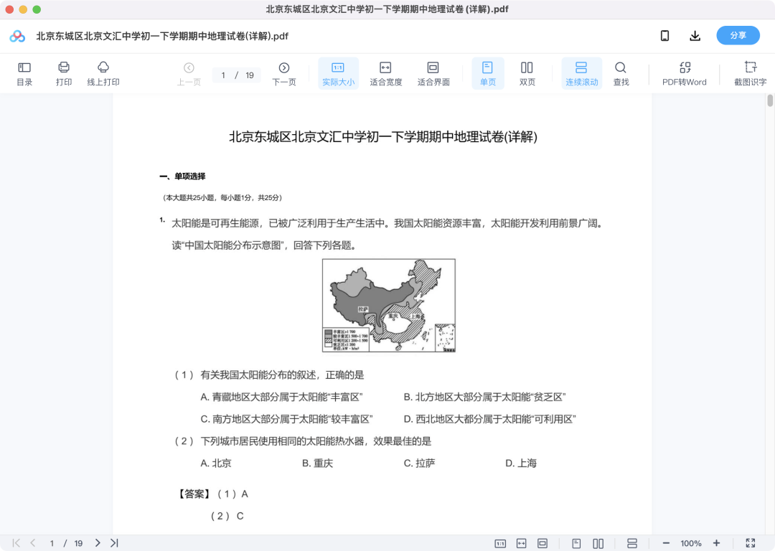Zoom in with the plus button
Image resolution: width=775 pixels, height=551 pixels.
tap(716, 543)
